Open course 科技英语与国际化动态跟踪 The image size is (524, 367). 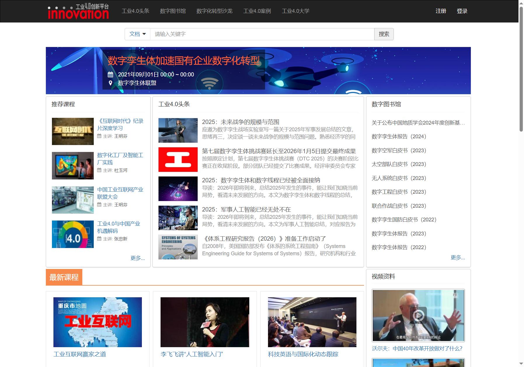point(303,354)
